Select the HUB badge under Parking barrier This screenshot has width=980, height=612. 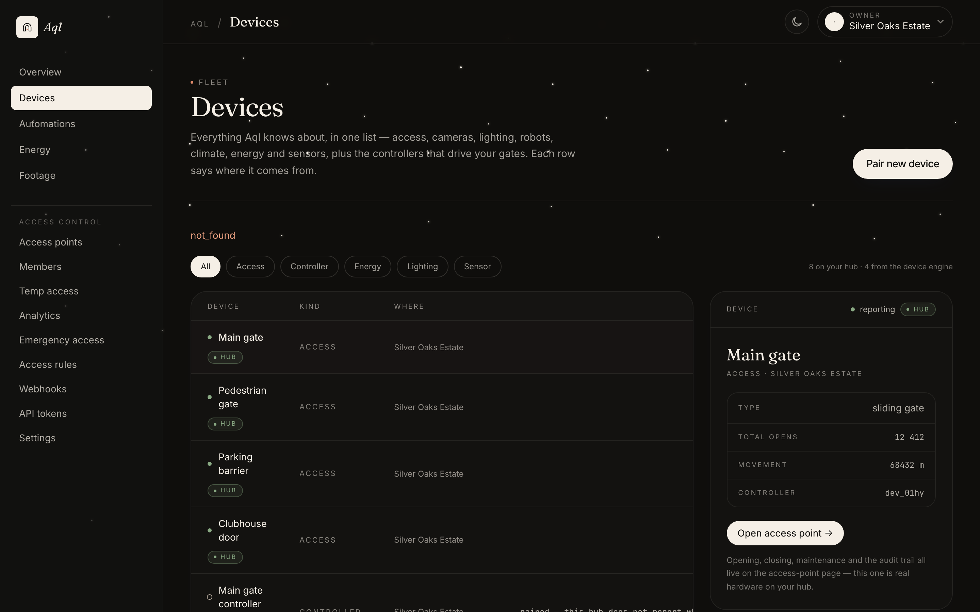pos(225,490)
